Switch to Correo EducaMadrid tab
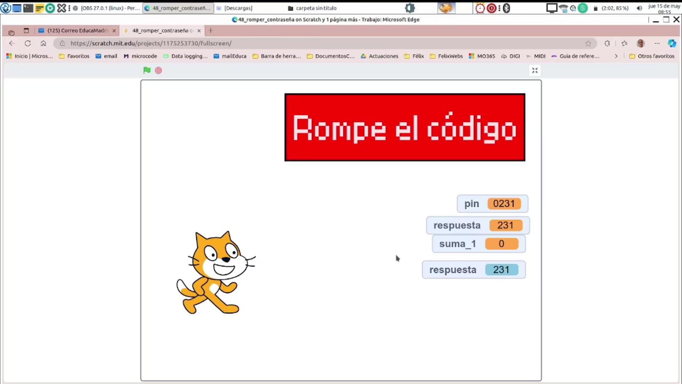Image resolution: width=682 pixels, height=384 pixels. point(77,31)
